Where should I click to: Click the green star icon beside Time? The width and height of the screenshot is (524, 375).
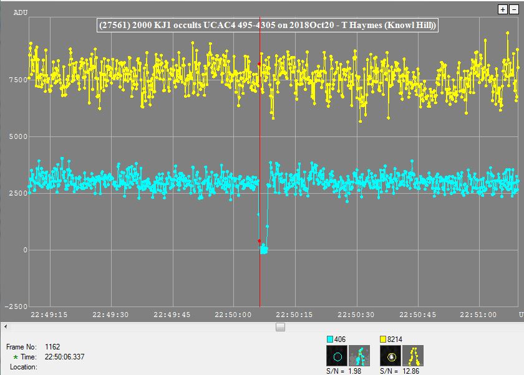[x=16, y=357]
